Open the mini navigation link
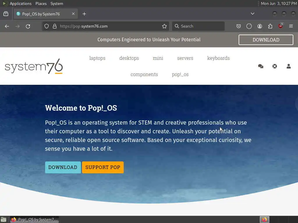The width and height of the screenshot is (298, 223). pos(158,58)
